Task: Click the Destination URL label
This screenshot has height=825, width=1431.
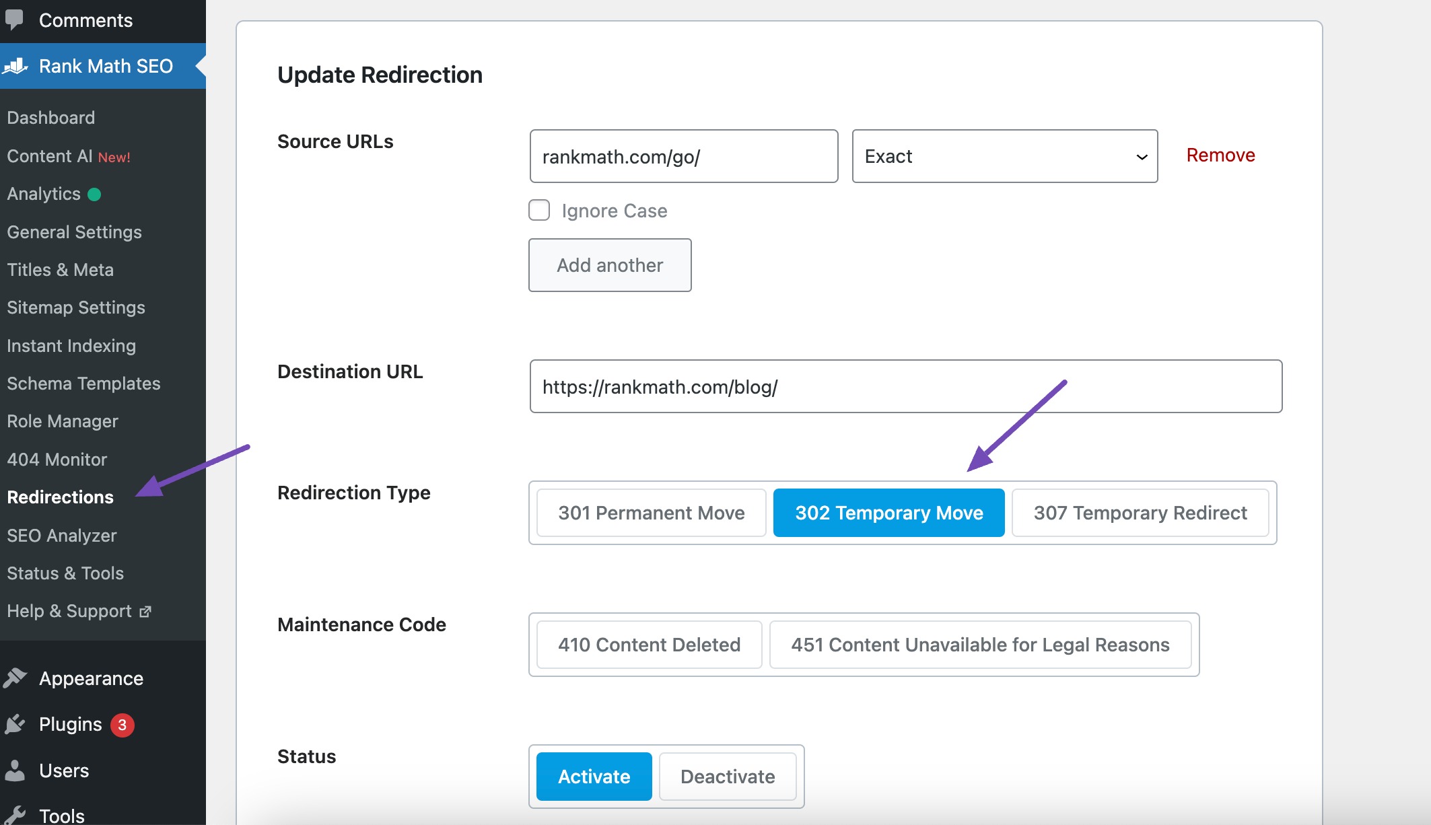Action: (350, 371)
